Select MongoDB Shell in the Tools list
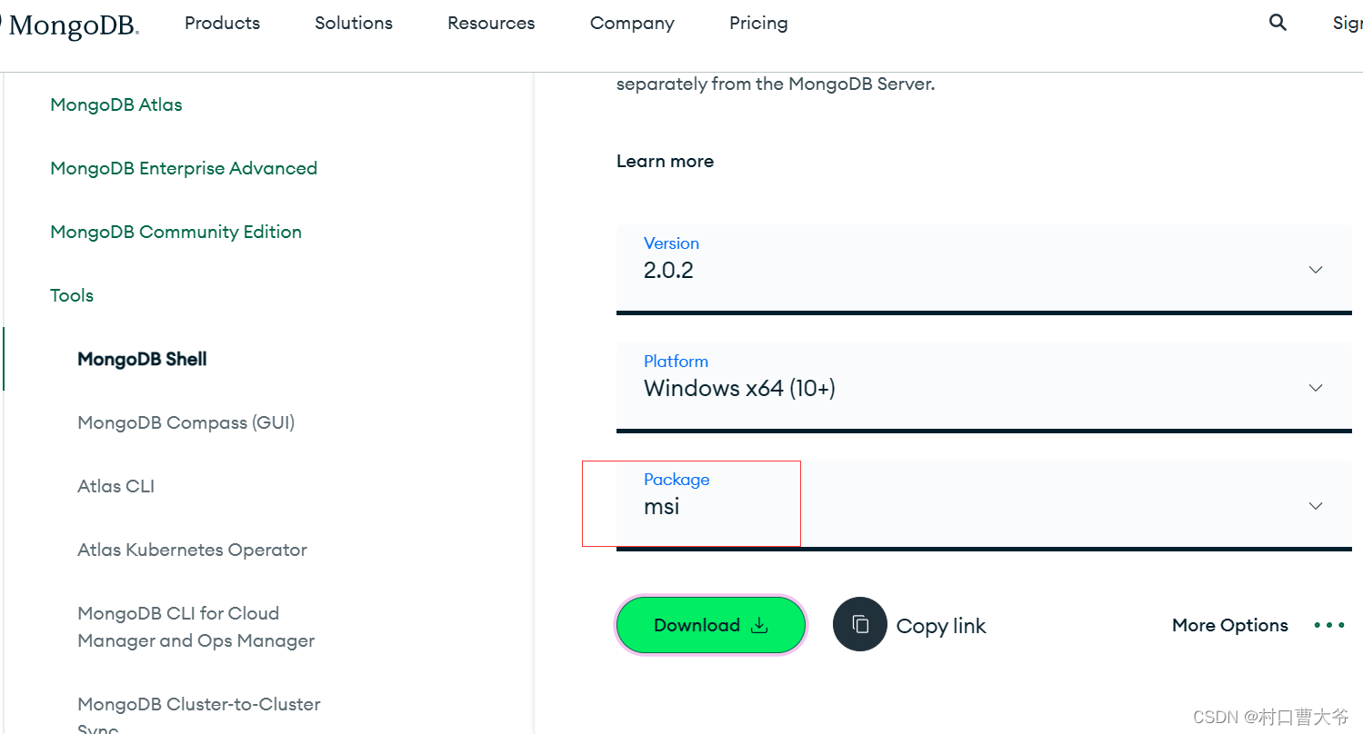 point(142,359)
